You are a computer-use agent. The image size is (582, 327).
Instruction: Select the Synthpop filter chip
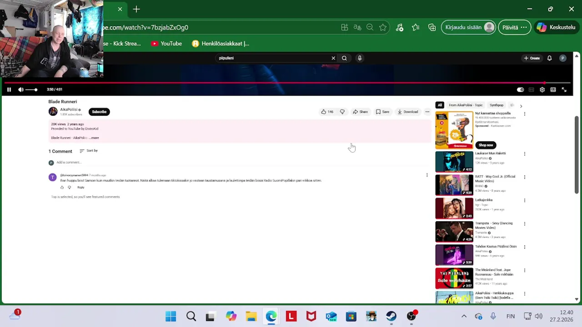pyautogui.click(x=497, y=105)
